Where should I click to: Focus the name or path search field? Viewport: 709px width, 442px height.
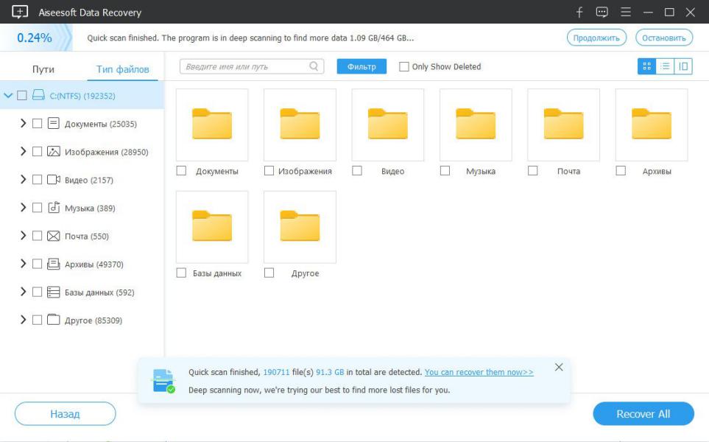click(251, 66)
